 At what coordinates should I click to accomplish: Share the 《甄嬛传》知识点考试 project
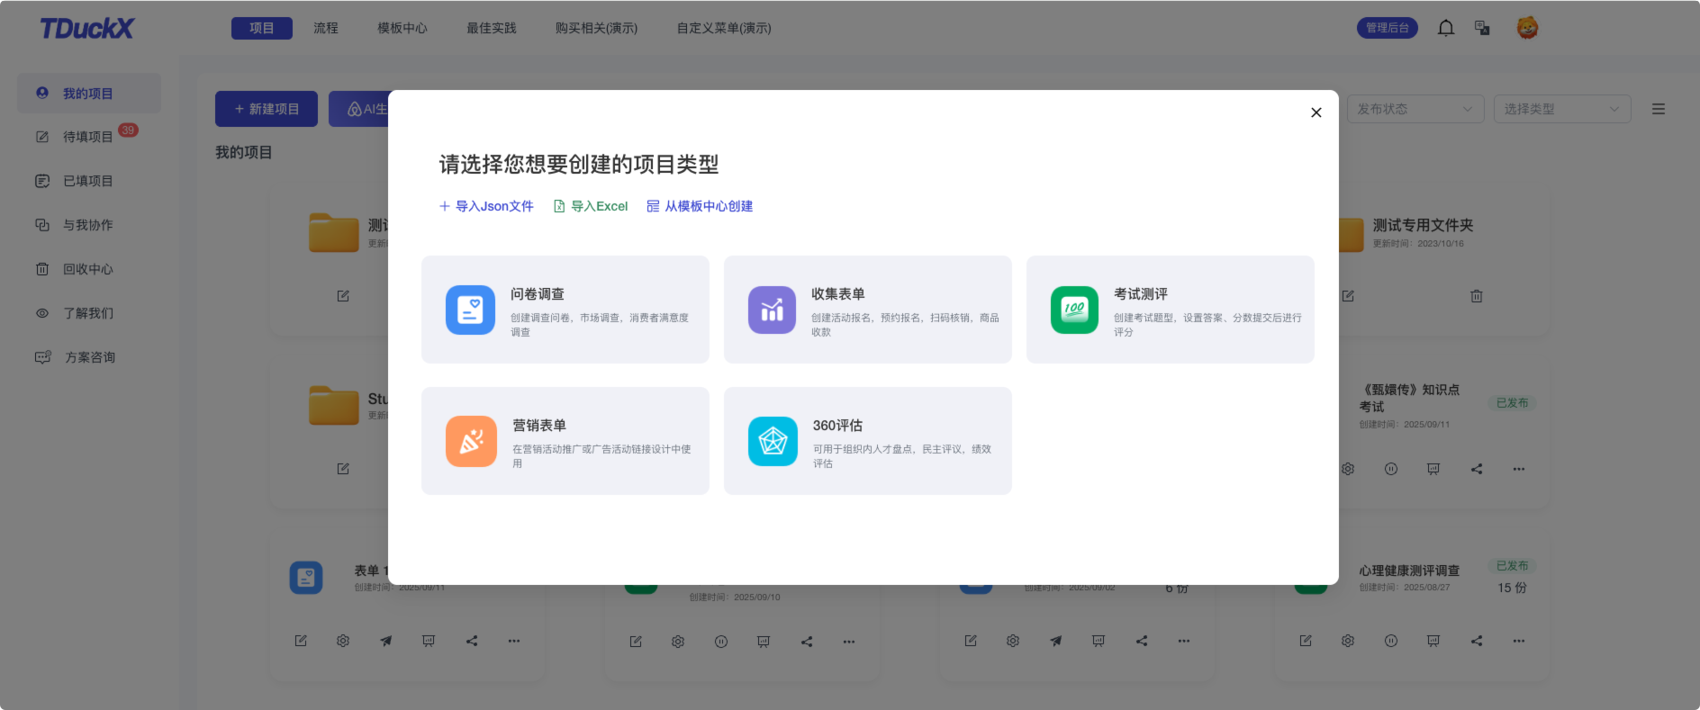1477,469
